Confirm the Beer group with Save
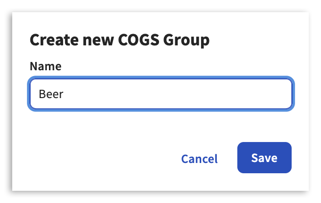The width and height of the screenshot is (321, 203). (x=264, y=158)
